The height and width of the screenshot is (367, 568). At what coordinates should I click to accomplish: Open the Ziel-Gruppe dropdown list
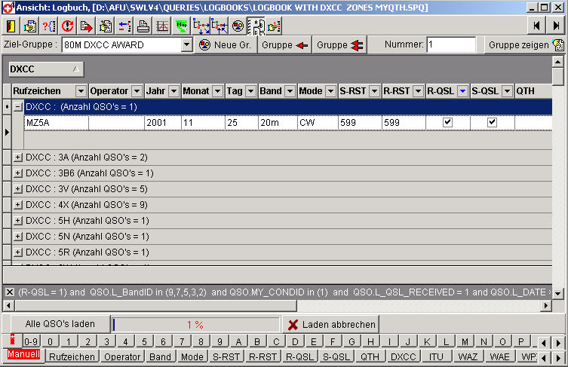click(186, 45)
